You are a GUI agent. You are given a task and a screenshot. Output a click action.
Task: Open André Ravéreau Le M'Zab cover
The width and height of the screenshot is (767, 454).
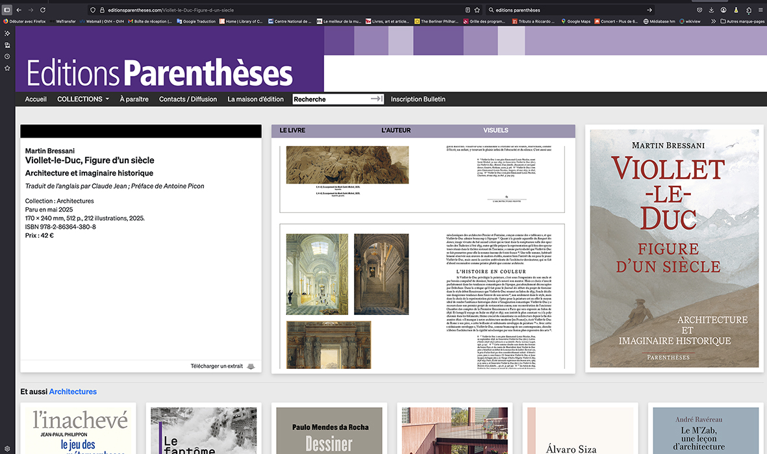point(706,431)
